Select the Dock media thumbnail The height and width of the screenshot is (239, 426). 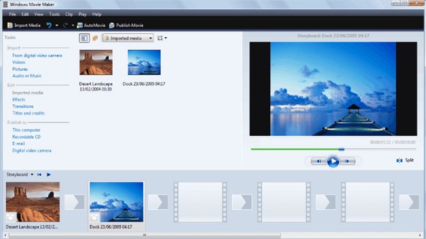[144, 63]
